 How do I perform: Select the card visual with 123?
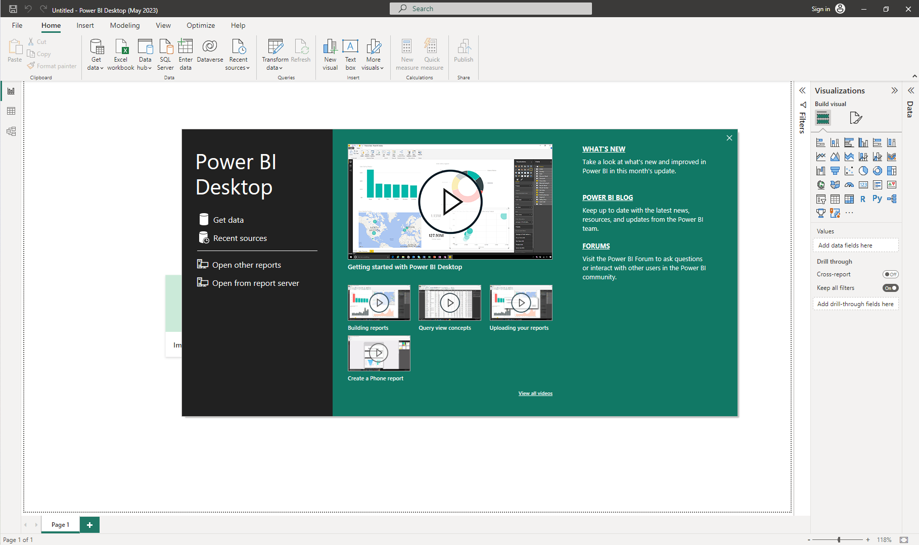[x=863, y=185]
